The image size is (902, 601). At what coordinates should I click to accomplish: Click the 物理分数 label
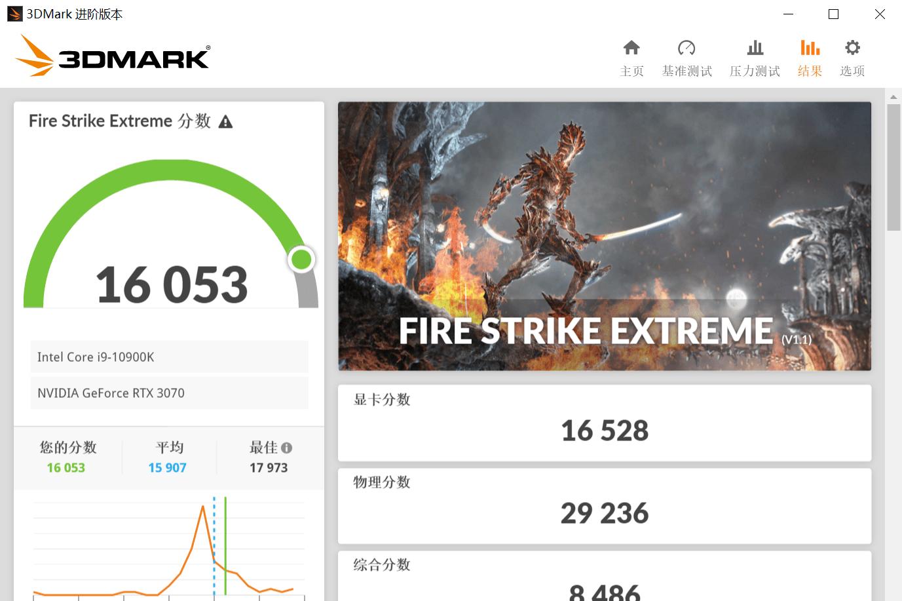tap(382, 482)
